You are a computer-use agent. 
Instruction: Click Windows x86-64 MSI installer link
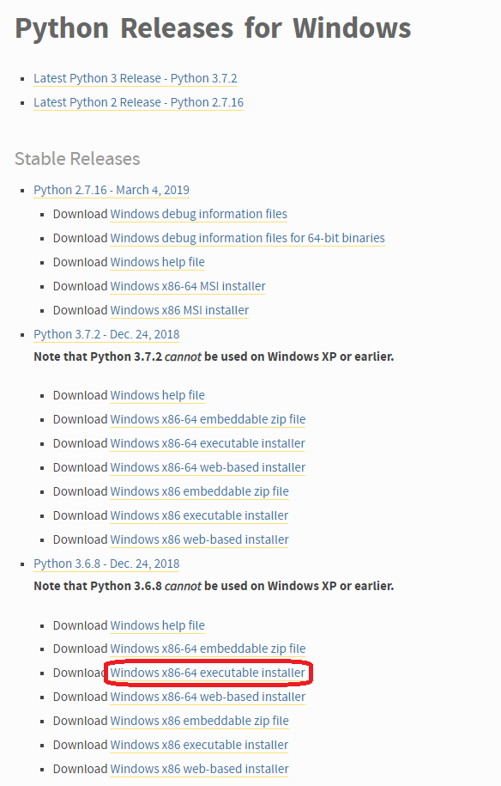[188, 287]
